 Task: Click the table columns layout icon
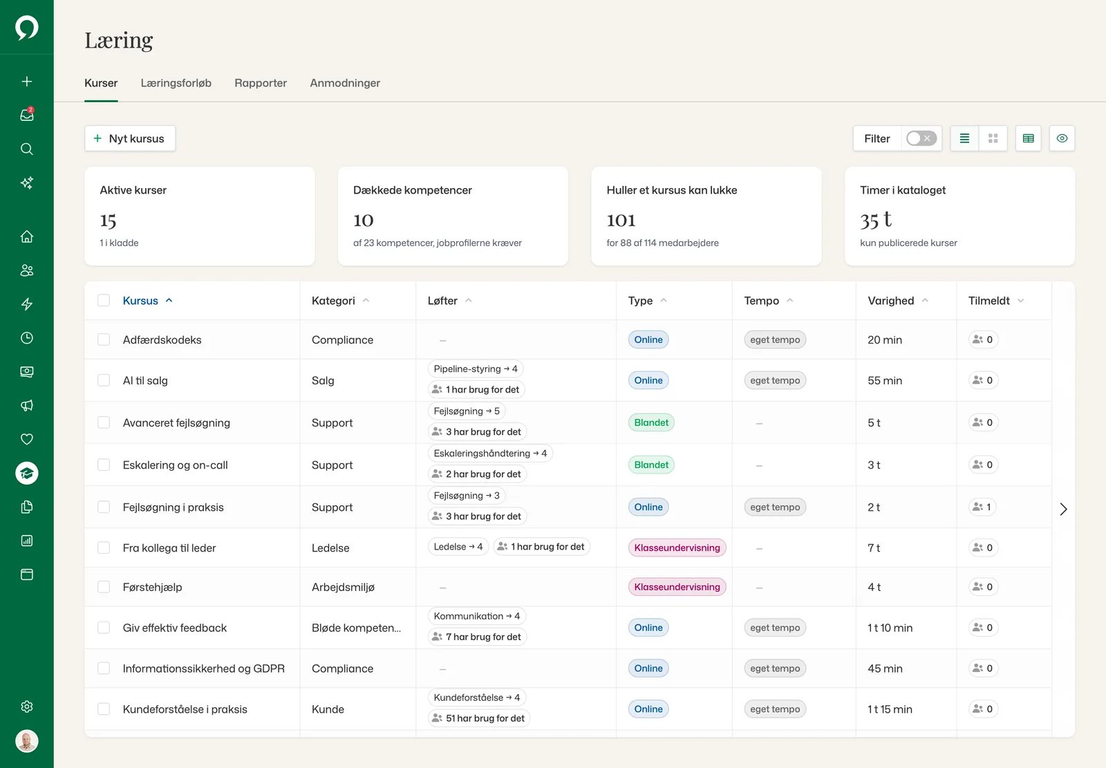point(1029,138)
